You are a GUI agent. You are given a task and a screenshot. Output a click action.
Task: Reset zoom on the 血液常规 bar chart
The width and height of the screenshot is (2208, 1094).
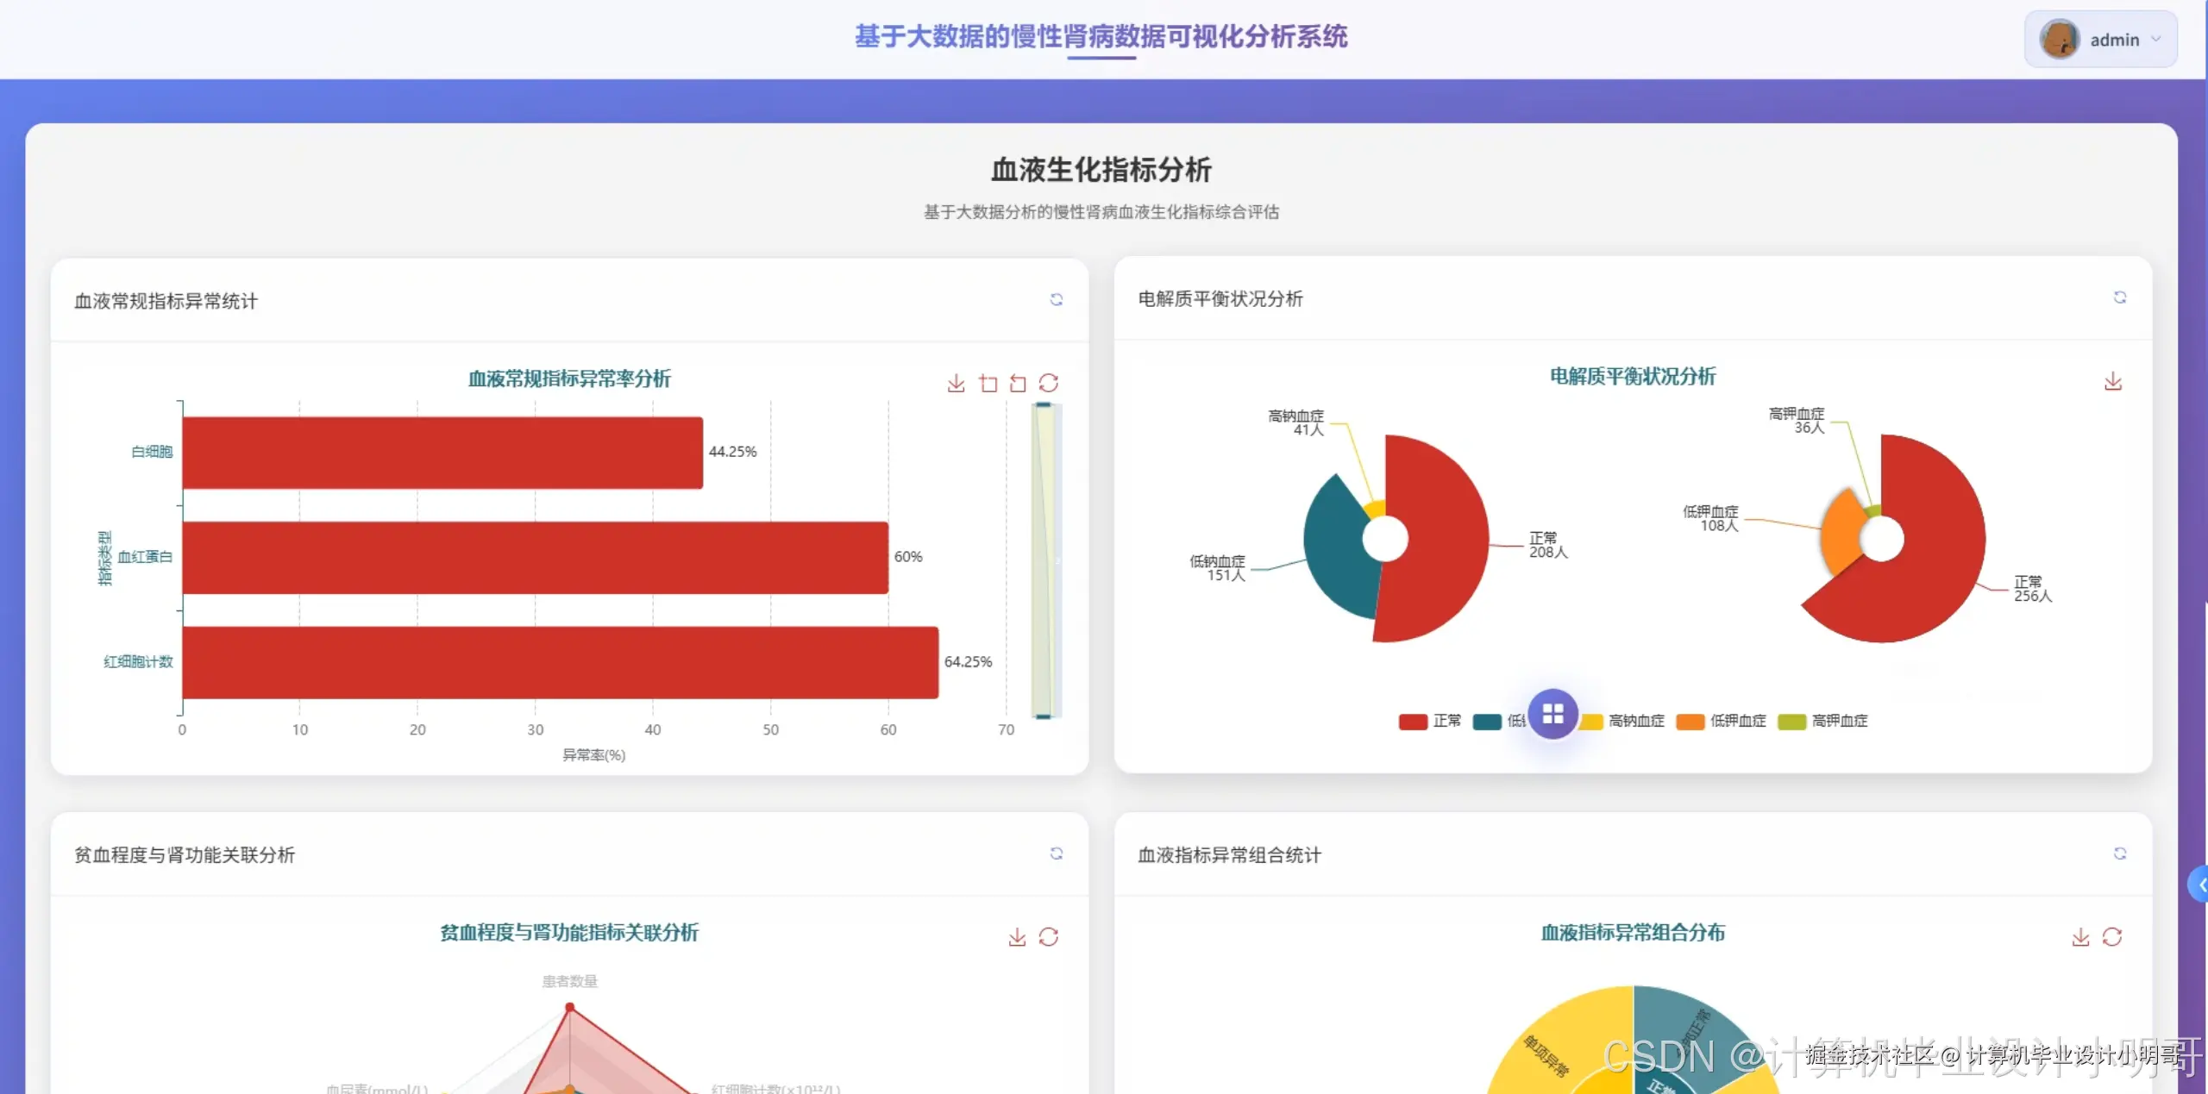click(1018, 384)
